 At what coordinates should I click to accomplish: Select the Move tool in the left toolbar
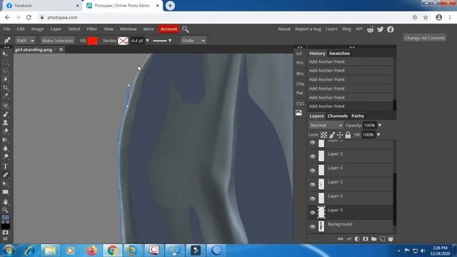tap(5, 54)
